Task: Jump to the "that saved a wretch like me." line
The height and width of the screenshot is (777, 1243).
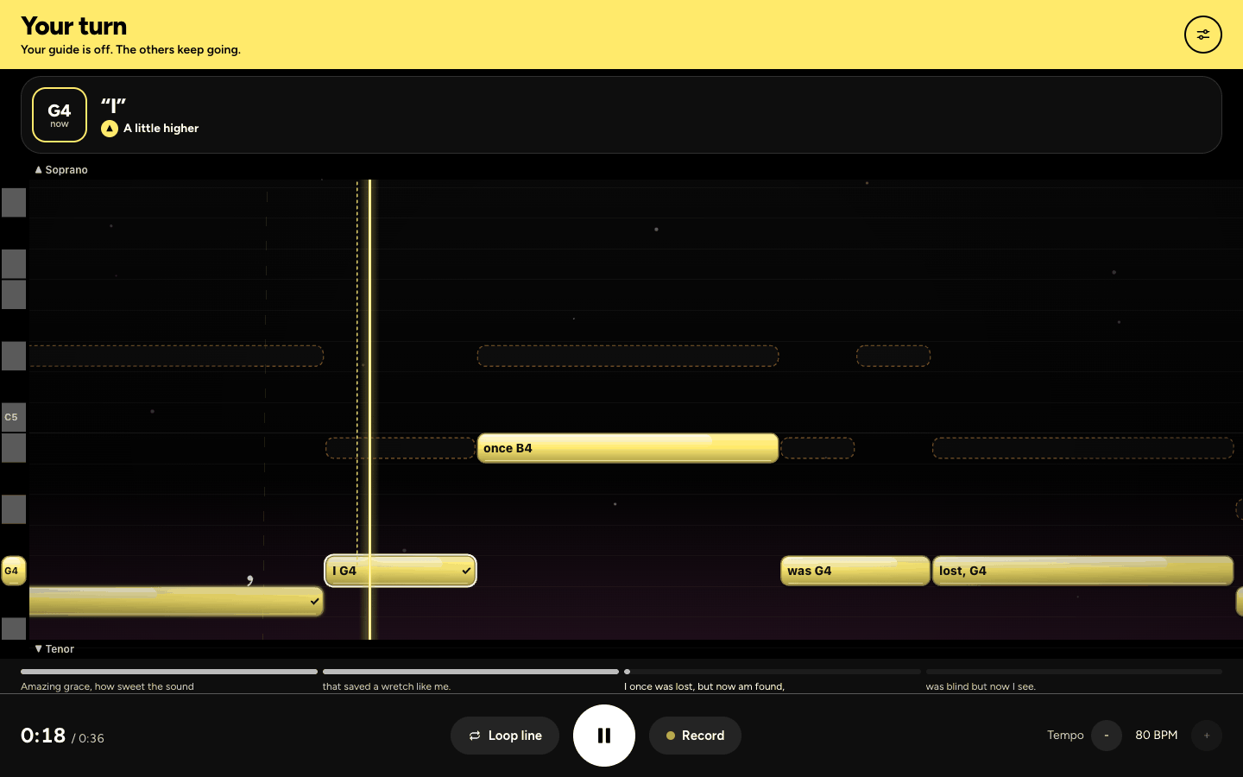Action: point(470,679)
